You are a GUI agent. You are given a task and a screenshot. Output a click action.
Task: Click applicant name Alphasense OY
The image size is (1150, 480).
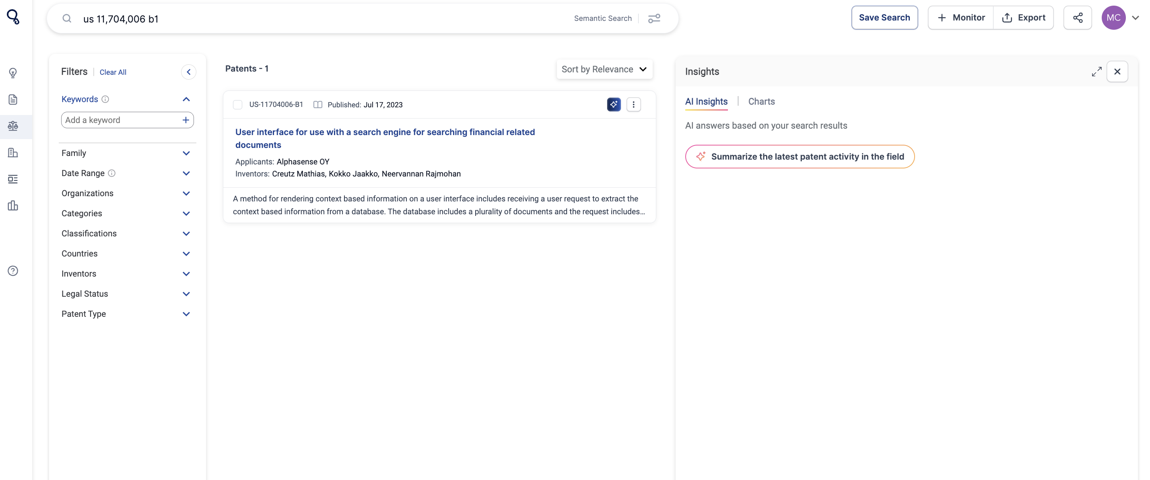[303, 162]
